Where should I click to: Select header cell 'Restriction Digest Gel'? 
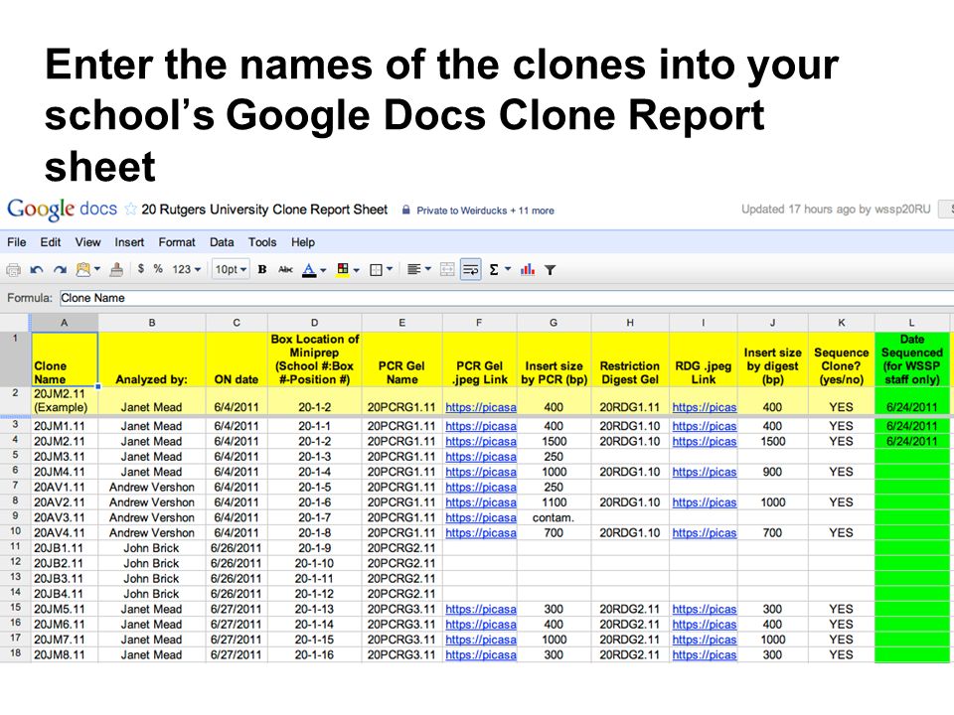click(630, 359)
